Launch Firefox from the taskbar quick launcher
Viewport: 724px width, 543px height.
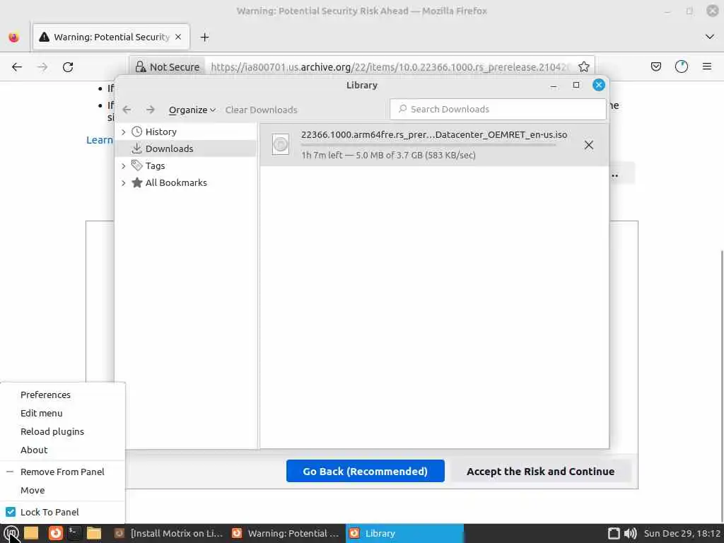click(56, 533)
